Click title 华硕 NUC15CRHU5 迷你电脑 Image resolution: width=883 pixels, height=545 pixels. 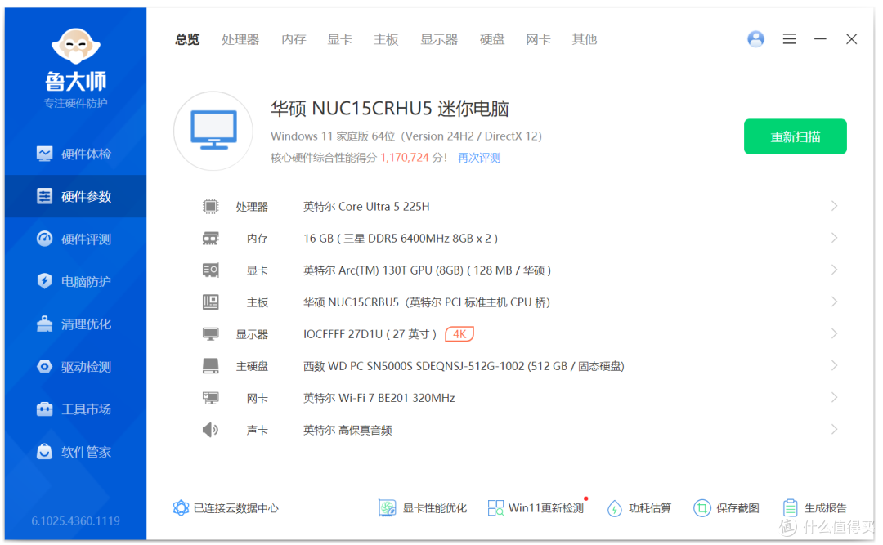390,108
